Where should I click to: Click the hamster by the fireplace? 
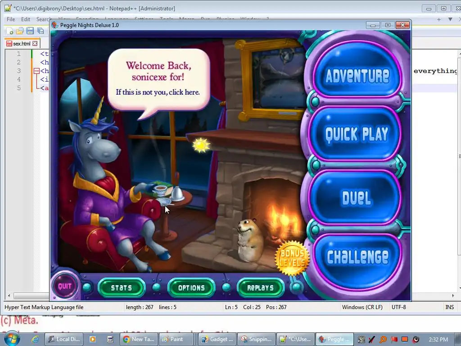249,240
